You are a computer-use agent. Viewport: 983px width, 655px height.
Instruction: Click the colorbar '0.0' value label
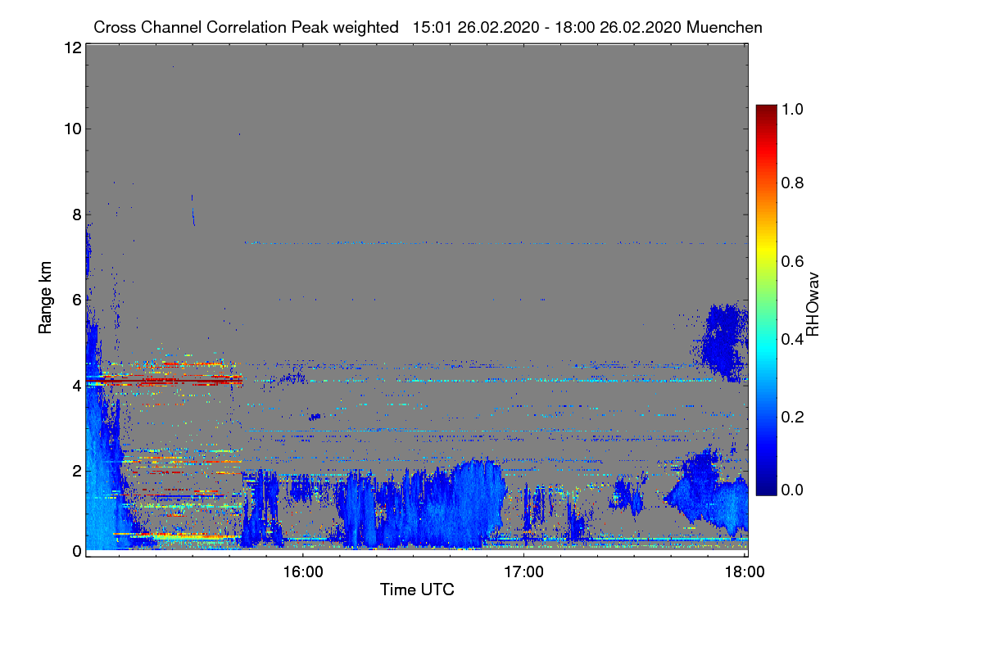tap(793, 490)
